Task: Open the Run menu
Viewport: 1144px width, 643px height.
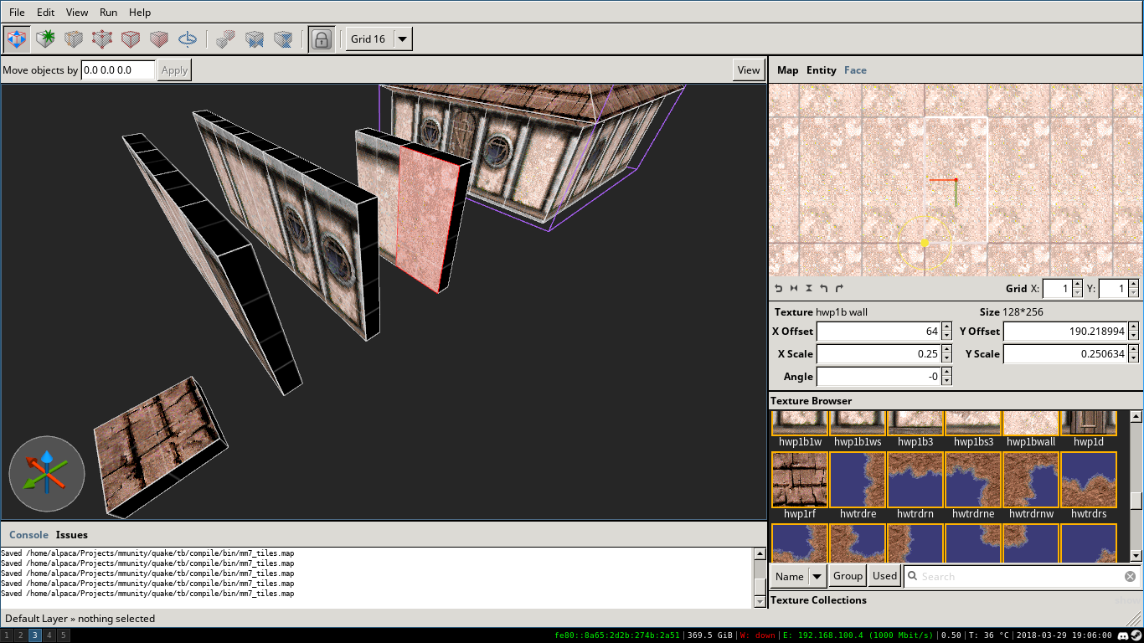Action: (x=108, y=12)
